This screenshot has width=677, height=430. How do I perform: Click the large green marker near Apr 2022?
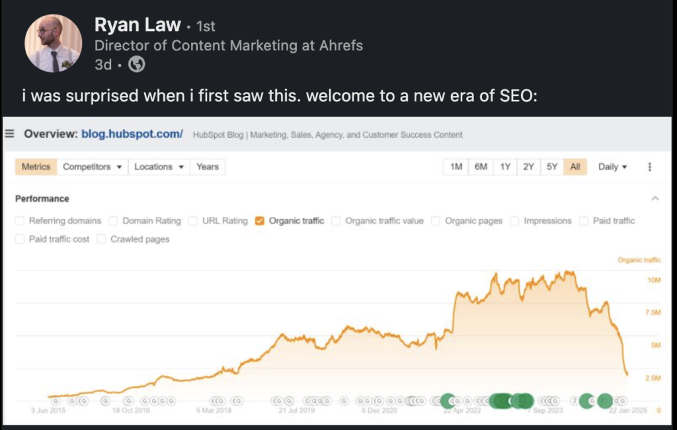pyautogui.click(x=448, y=401)
